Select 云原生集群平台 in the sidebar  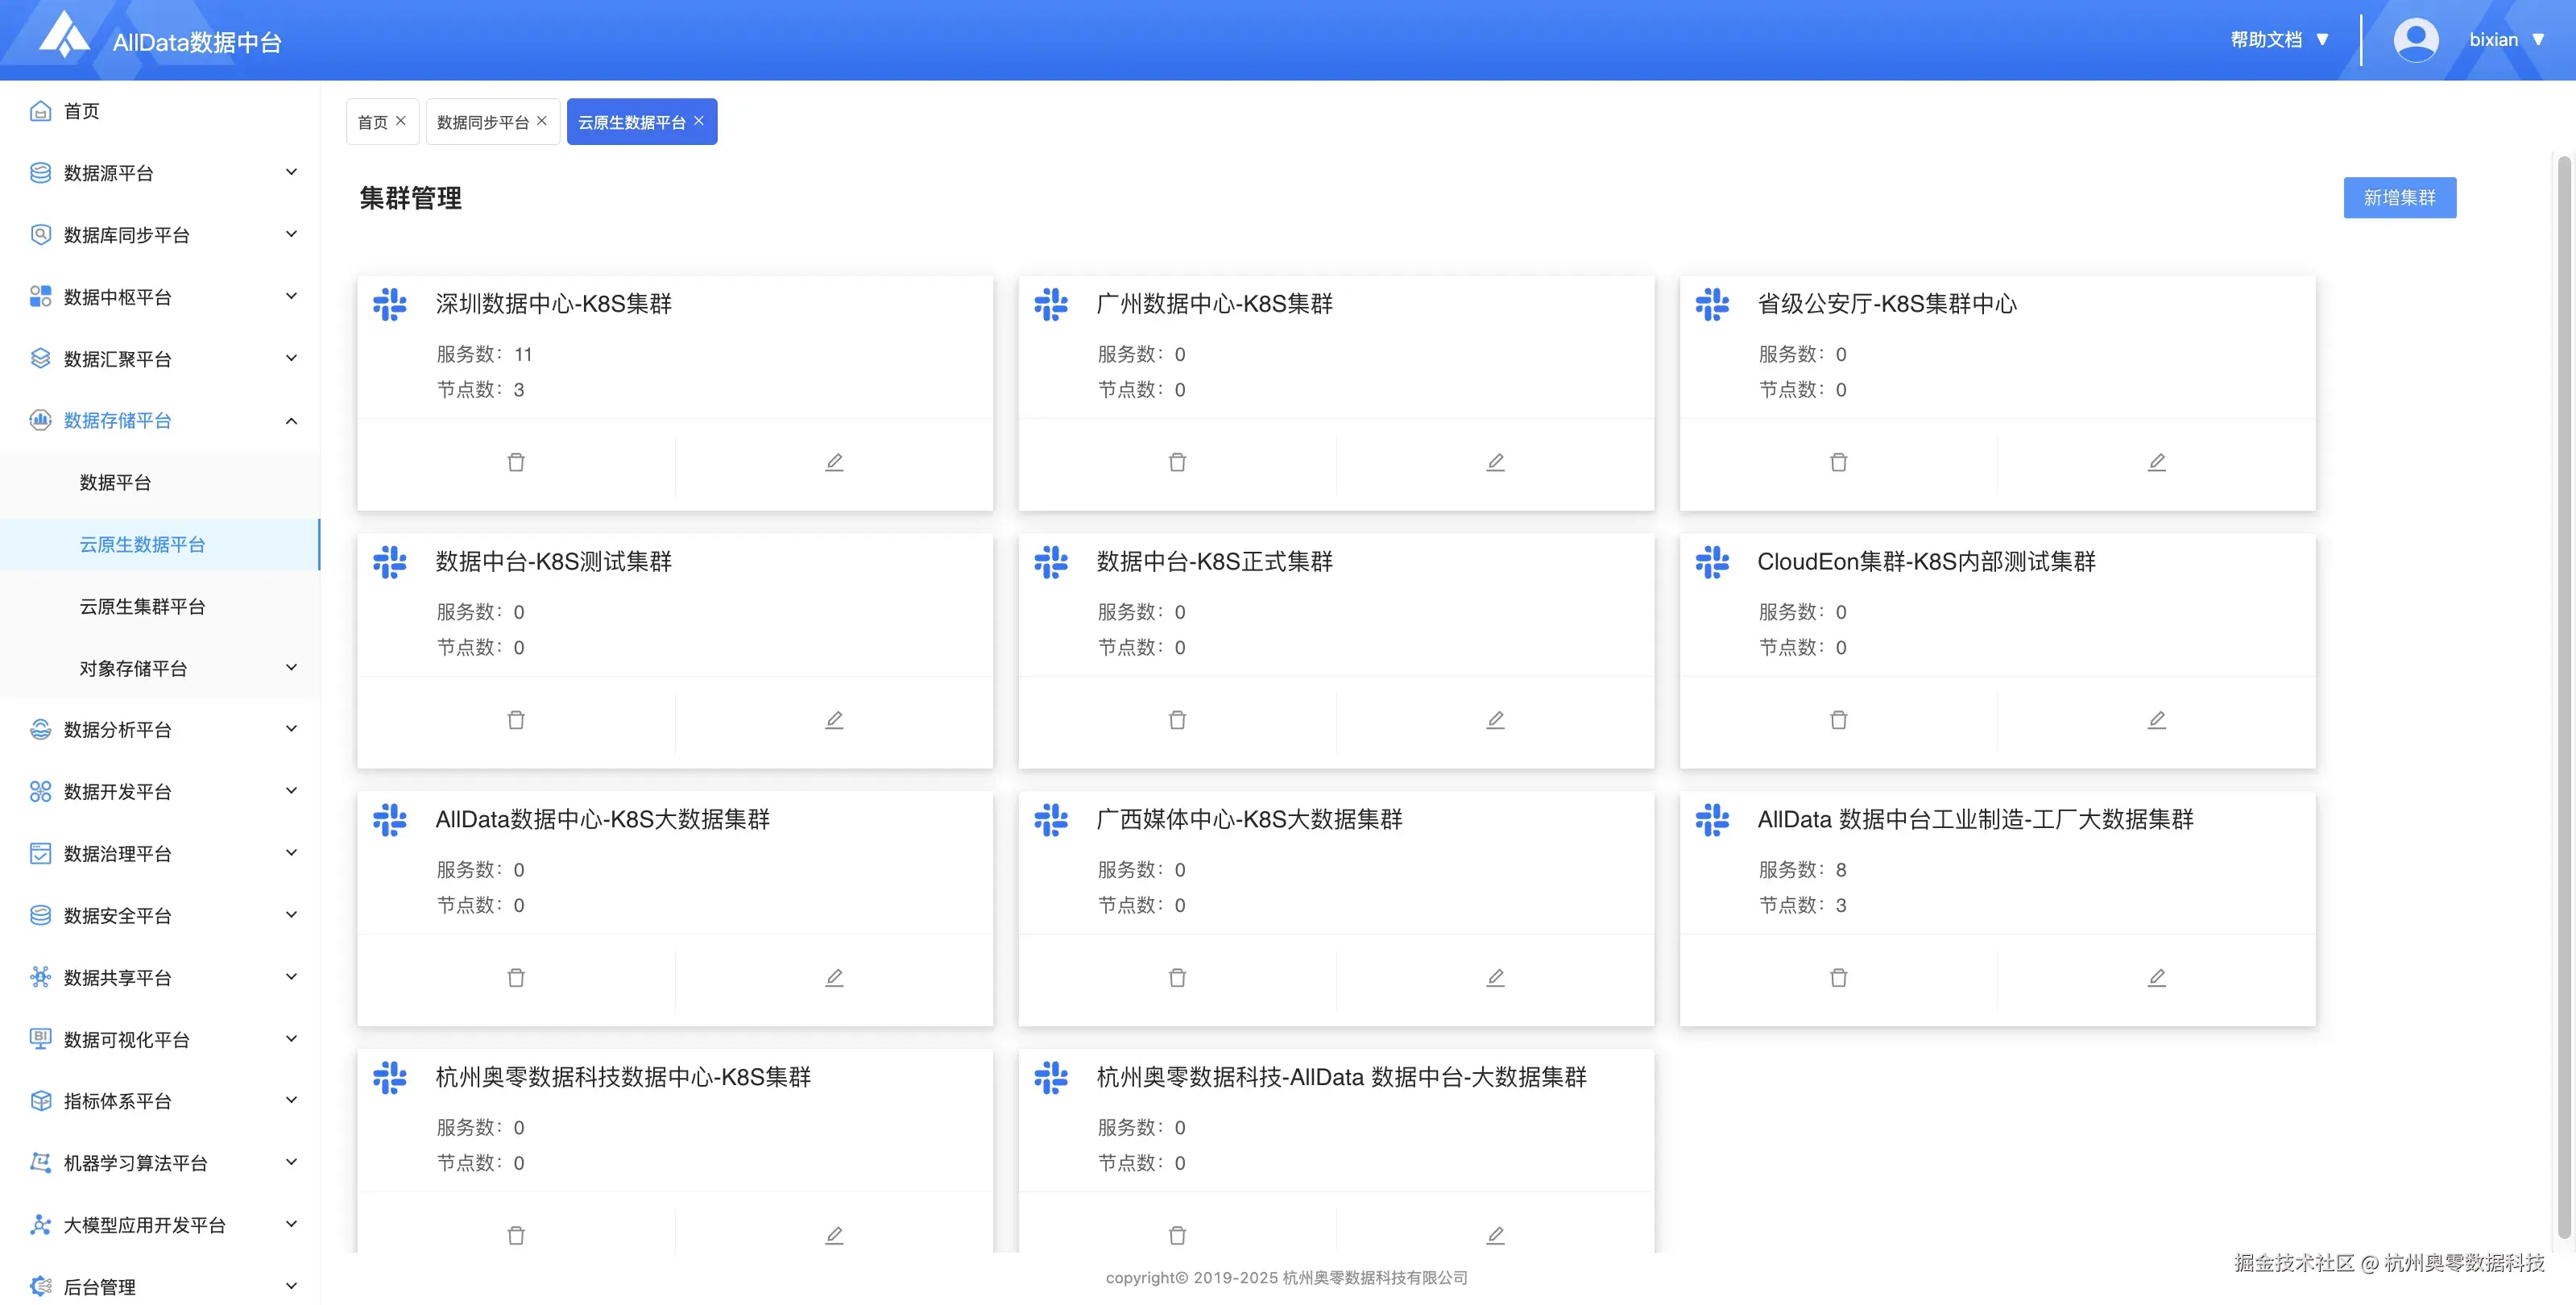tap(142, 606)
